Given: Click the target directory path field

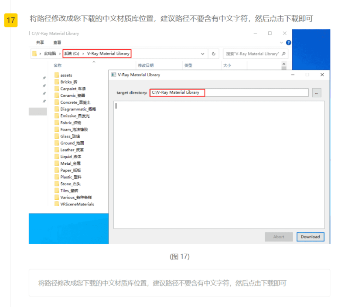Looking at the screenshot, I should tap(229, 92).
